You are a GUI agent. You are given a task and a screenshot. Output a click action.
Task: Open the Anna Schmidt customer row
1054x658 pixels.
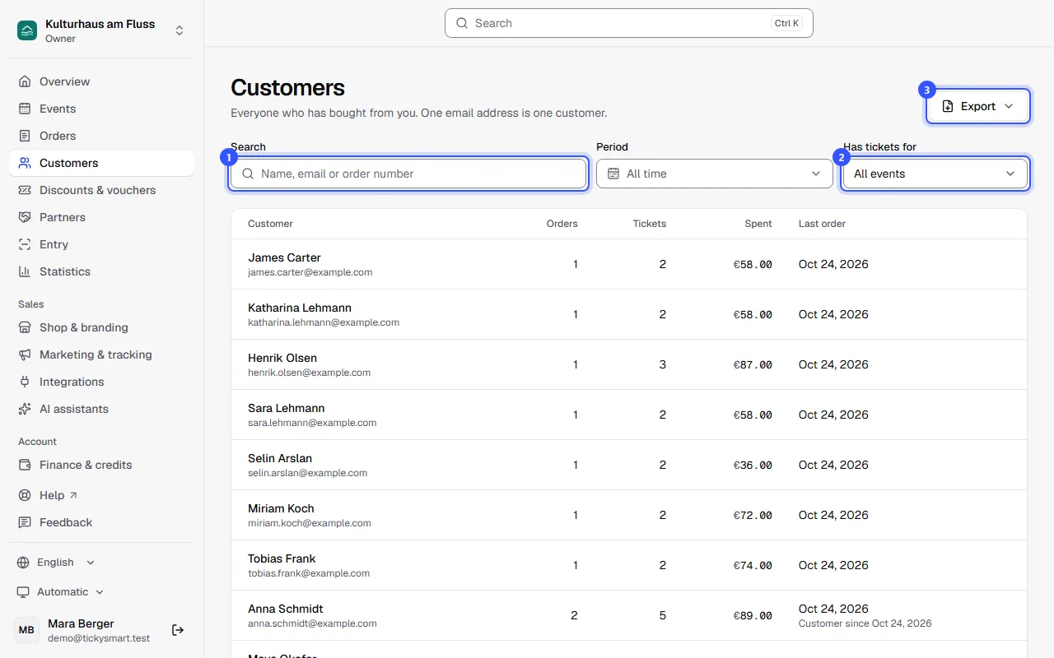coord(629,615)
